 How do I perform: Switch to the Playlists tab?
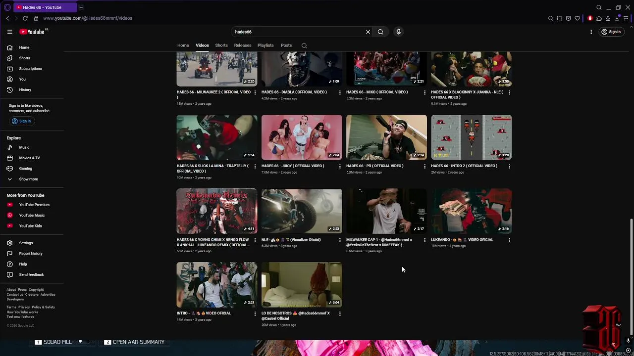coord(265,45)
